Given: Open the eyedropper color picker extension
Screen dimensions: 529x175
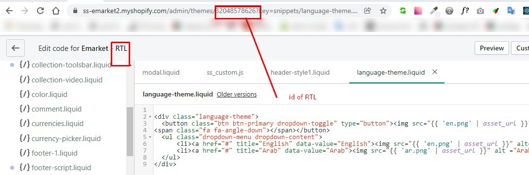Looking at the screenshot, I should [434, 11].
